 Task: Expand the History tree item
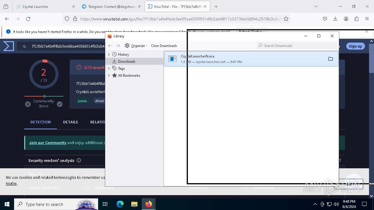(109, 54)
